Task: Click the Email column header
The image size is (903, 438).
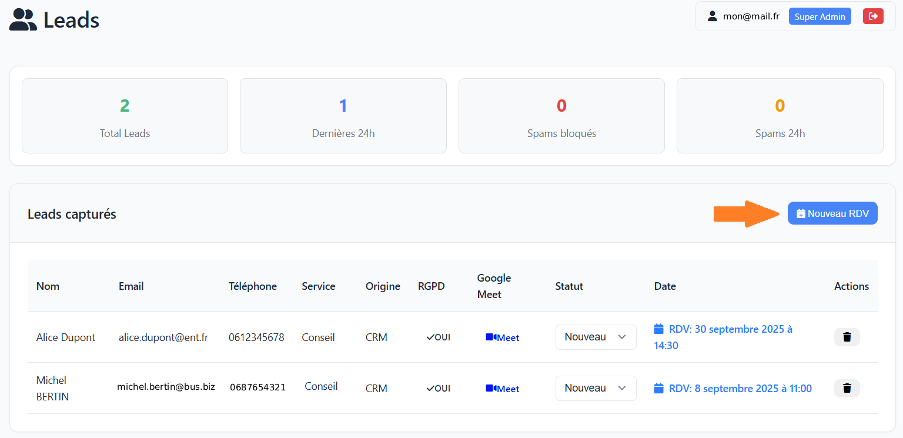Action: [131, 286]
